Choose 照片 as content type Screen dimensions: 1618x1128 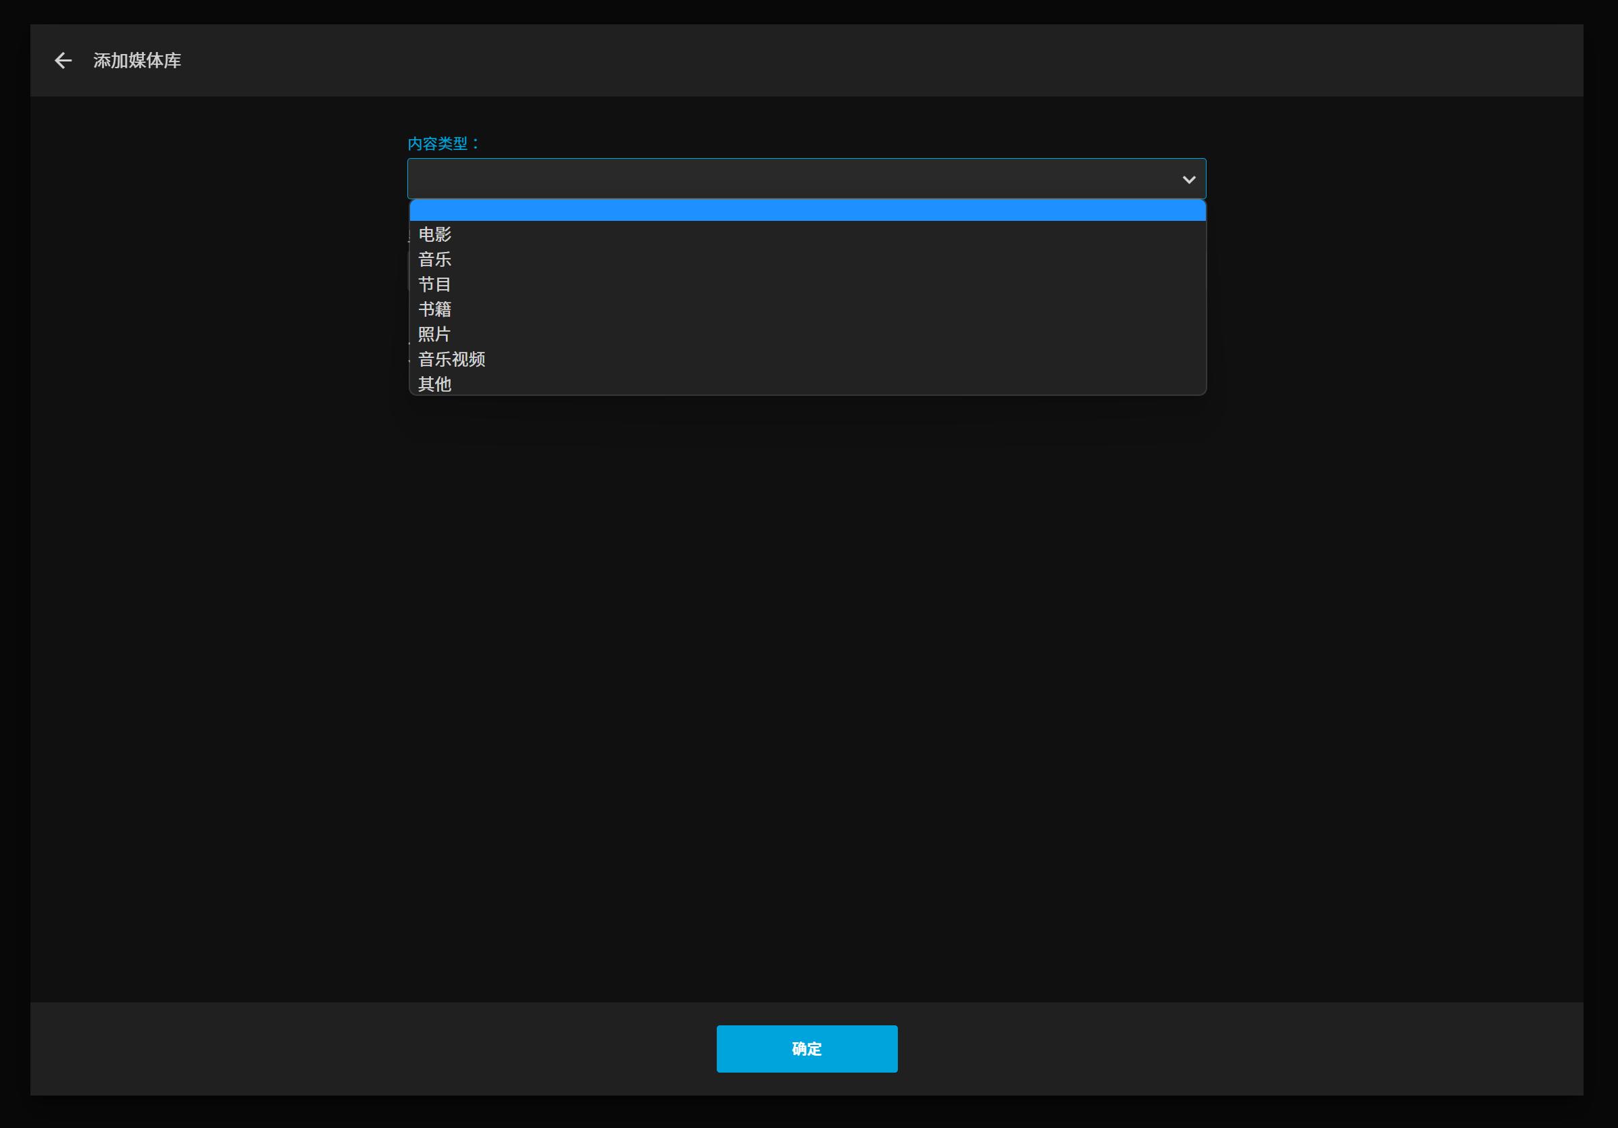point(435,334)
